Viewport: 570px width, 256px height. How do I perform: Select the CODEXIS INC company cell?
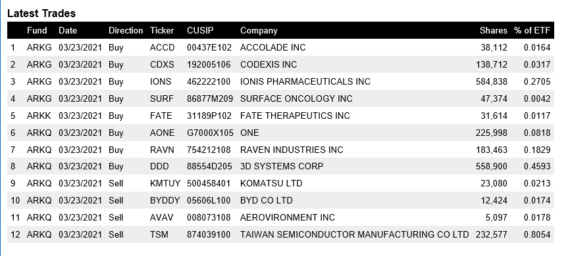click(269, 64)
